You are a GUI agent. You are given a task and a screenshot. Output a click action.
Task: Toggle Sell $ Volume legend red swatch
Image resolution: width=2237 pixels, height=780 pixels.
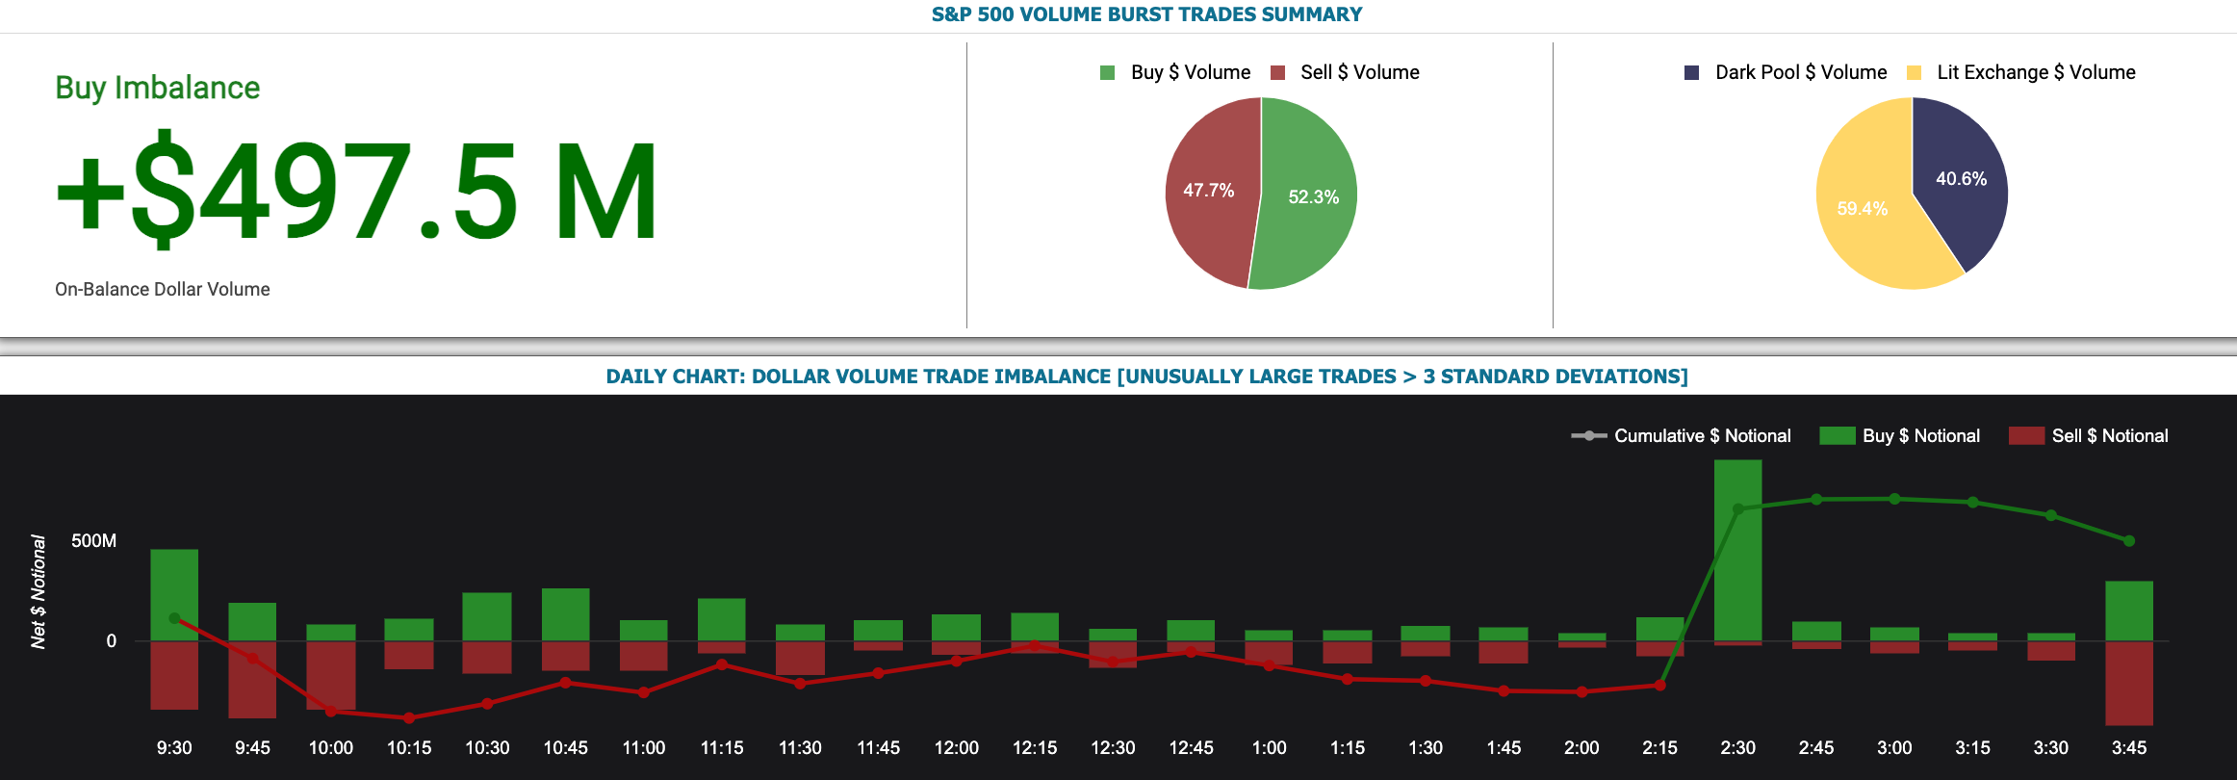(1278, 72)
